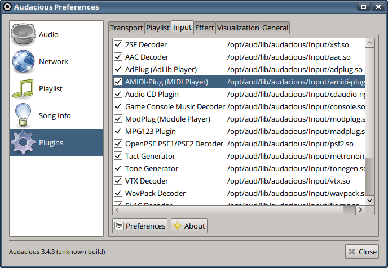
Task: Select the Network globe icon
Action: 23,61
